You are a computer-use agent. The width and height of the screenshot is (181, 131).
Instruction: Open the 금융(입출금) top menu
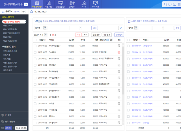(60, 4)
